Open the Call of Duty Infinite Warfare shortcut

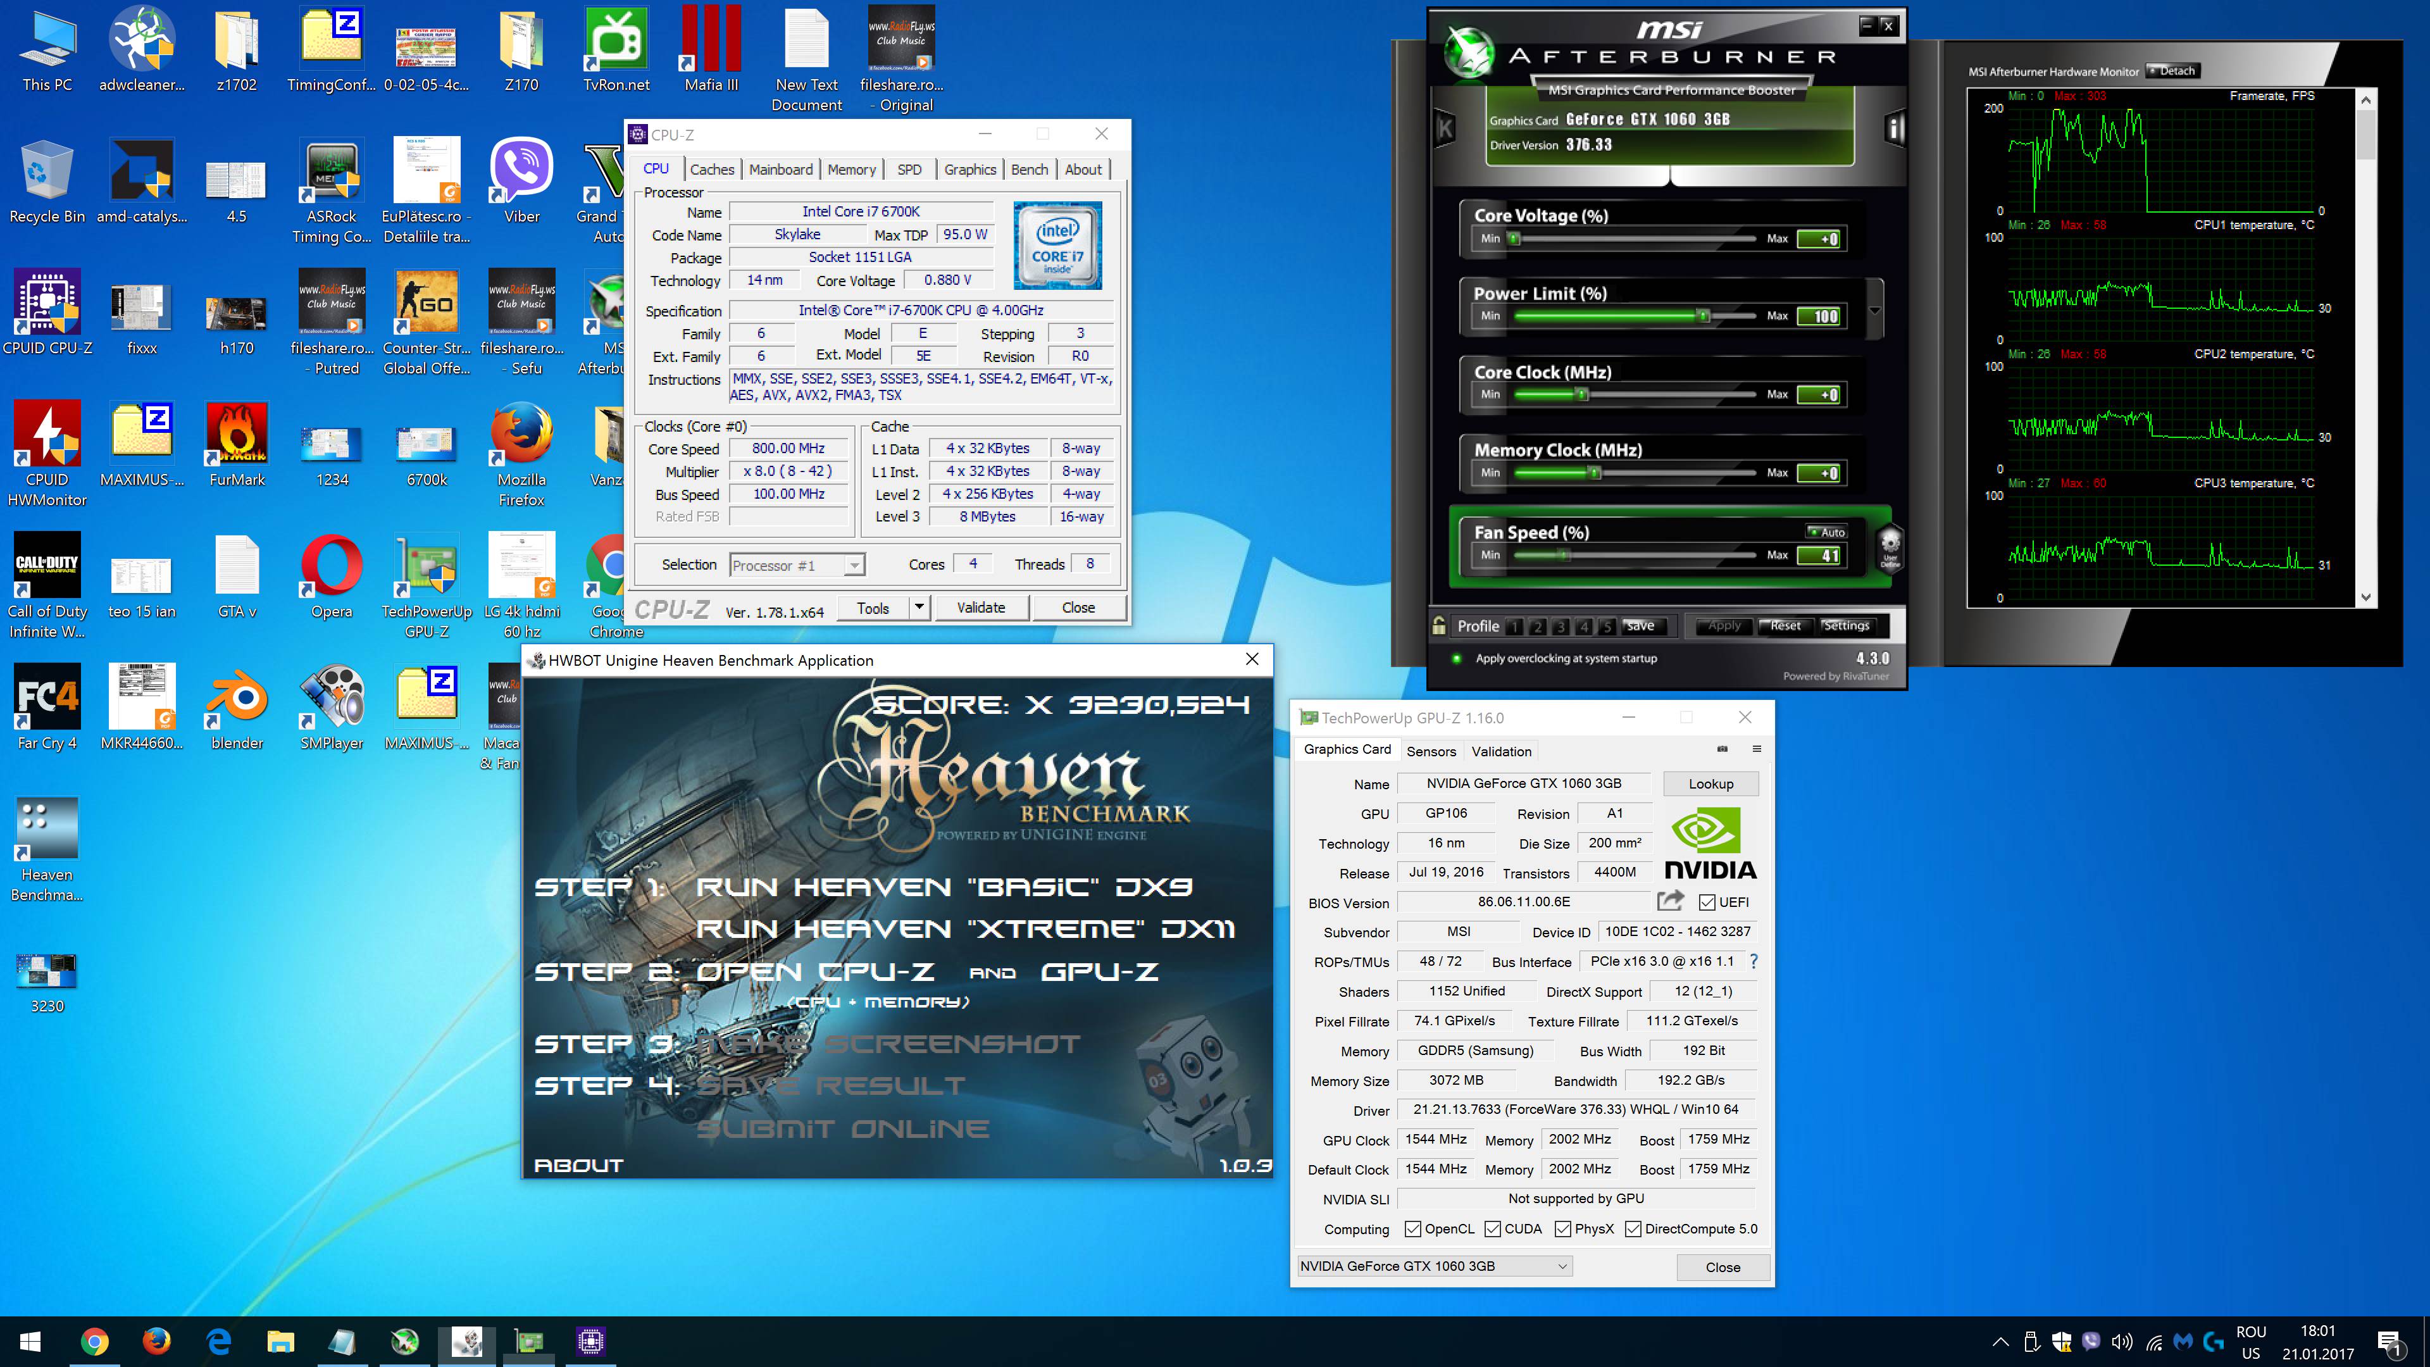coord(47,586)
